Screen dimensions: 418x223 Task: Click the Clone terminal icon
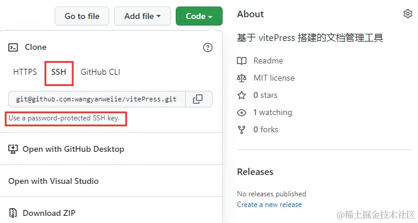(13, 47)
